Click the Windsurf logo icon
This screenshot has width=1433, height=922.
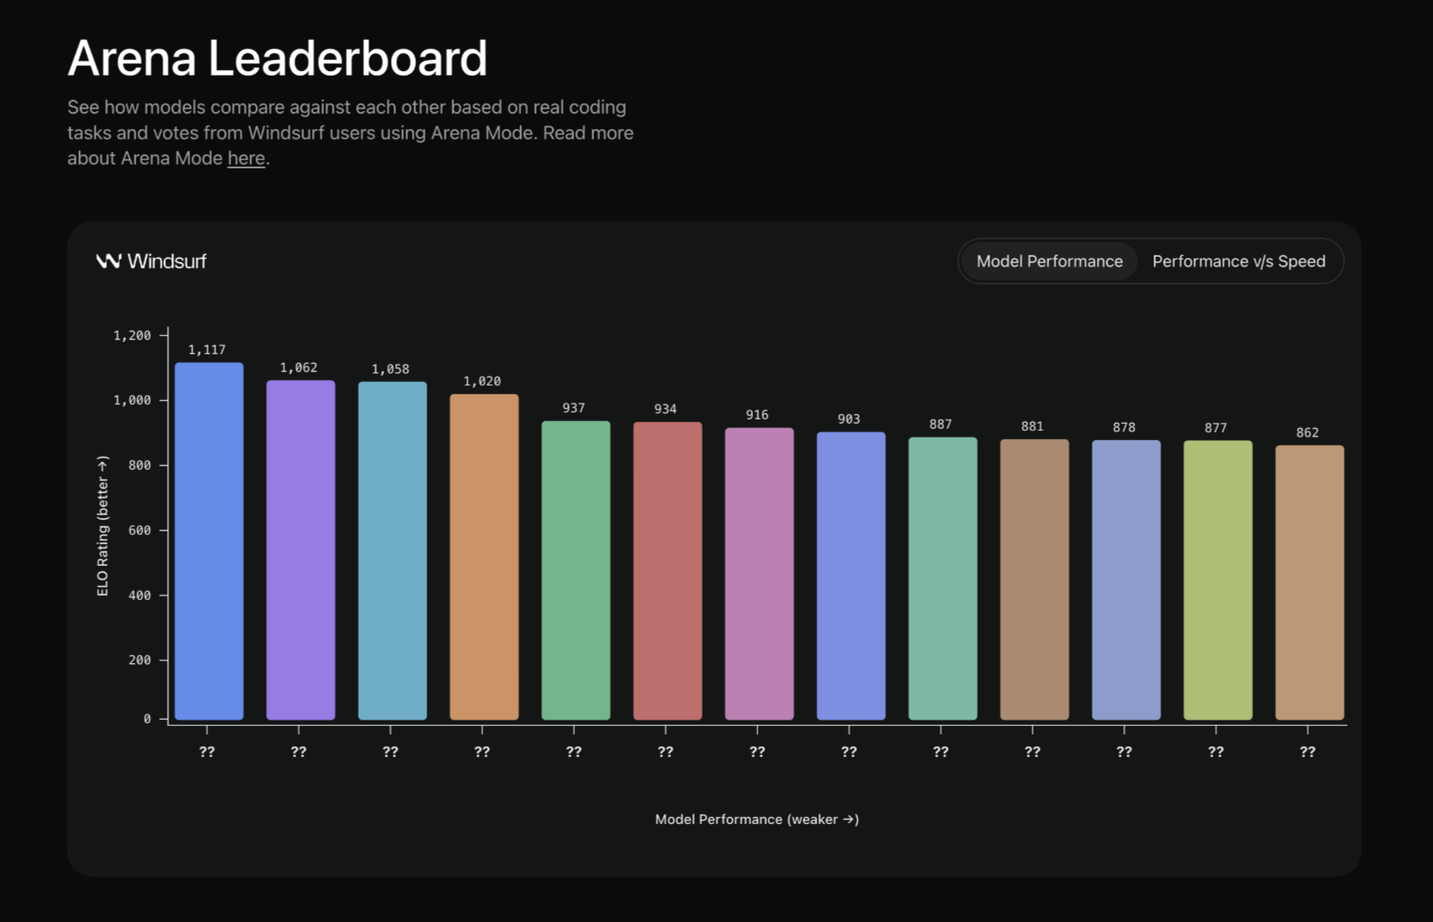[x=108, y=261]
